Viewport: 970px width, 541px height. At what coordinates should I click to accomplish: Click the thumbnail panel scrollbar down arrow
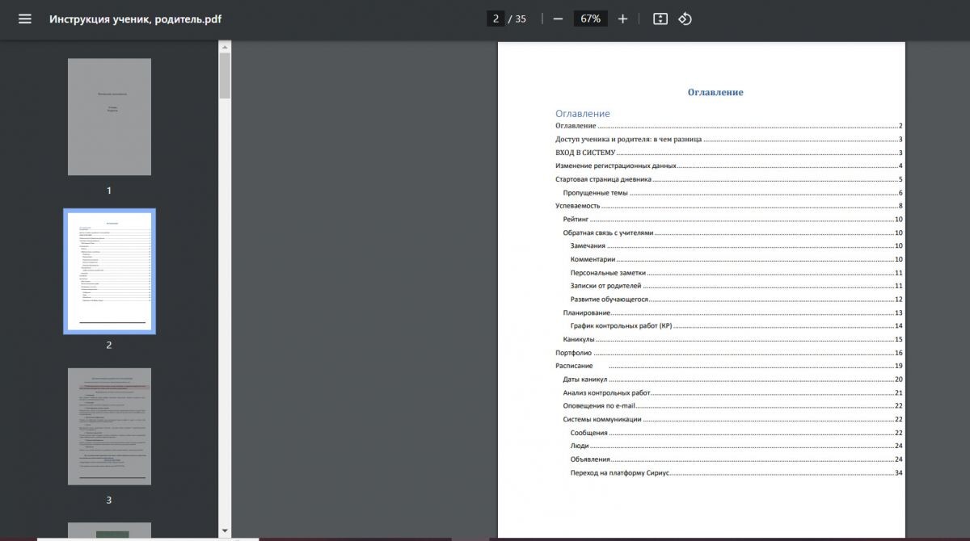coord(225,531)
